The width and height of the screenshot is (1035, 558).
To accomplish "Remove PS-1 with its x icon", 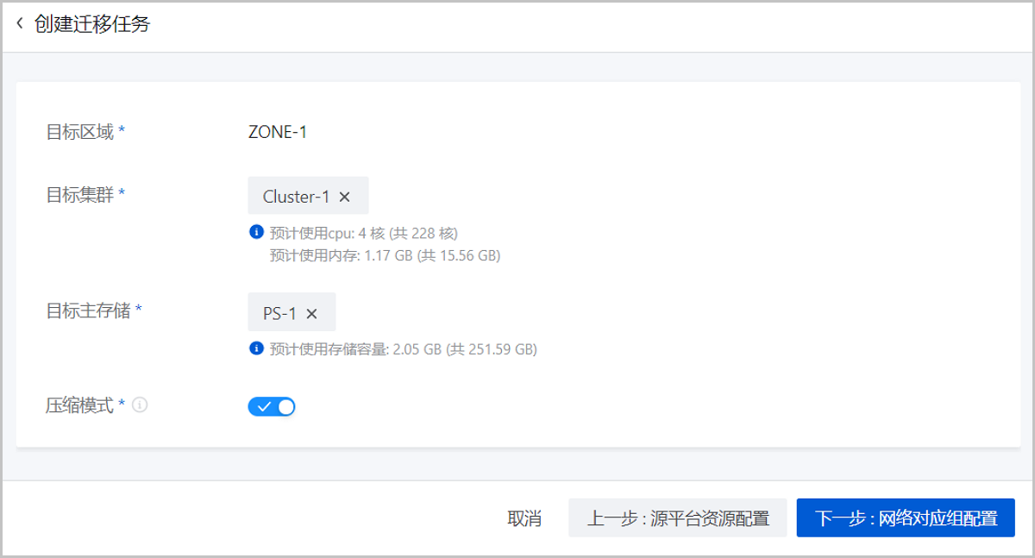I will point(311,314).
